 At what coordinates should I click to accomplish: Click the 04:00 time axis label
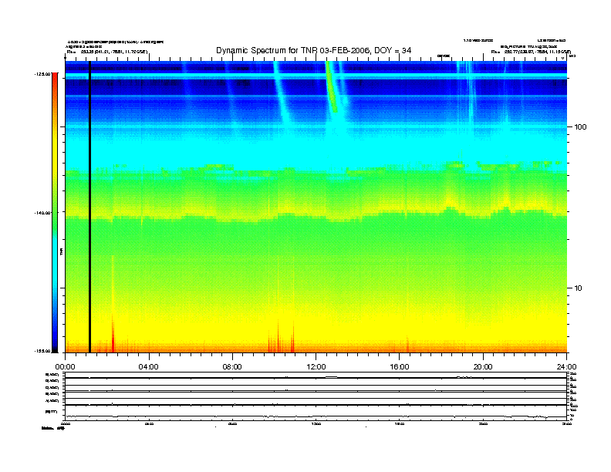pos(149,367)
